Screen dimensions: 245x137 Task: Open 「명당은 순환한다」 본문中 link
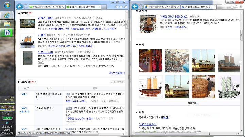[80, 118]
